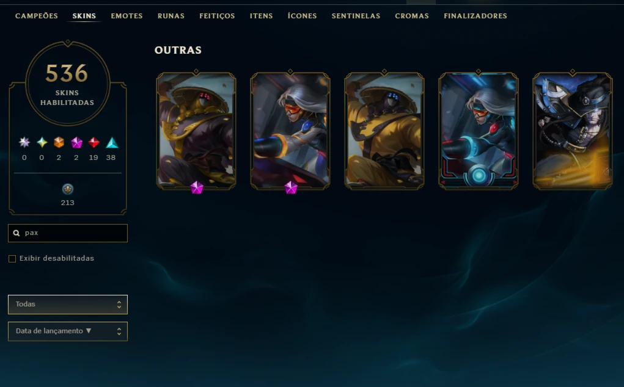Click the legacy skins crest icon above 213
Viewport: 624px width, 387px height.
click(68, 189)
